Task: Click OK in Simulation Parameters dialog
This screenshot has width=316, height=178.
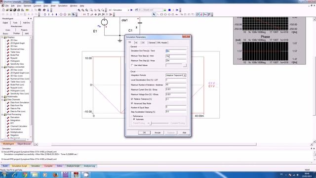Action: pyautogui.click(x=144, y=133)
